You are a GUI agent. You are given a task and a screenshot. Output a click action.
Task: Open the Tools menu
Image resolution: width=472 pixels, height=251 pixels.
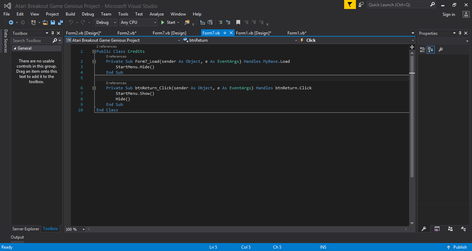coord(123,14)
